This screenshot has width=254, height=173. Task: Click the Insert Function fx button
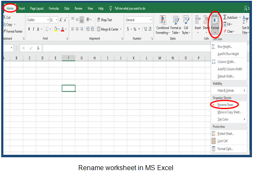click(38, 48)
